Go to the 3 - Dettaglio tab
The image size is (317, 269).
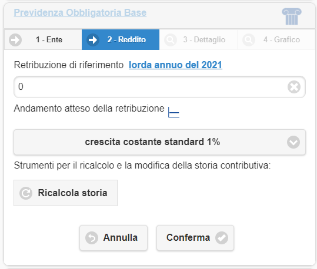198,39
